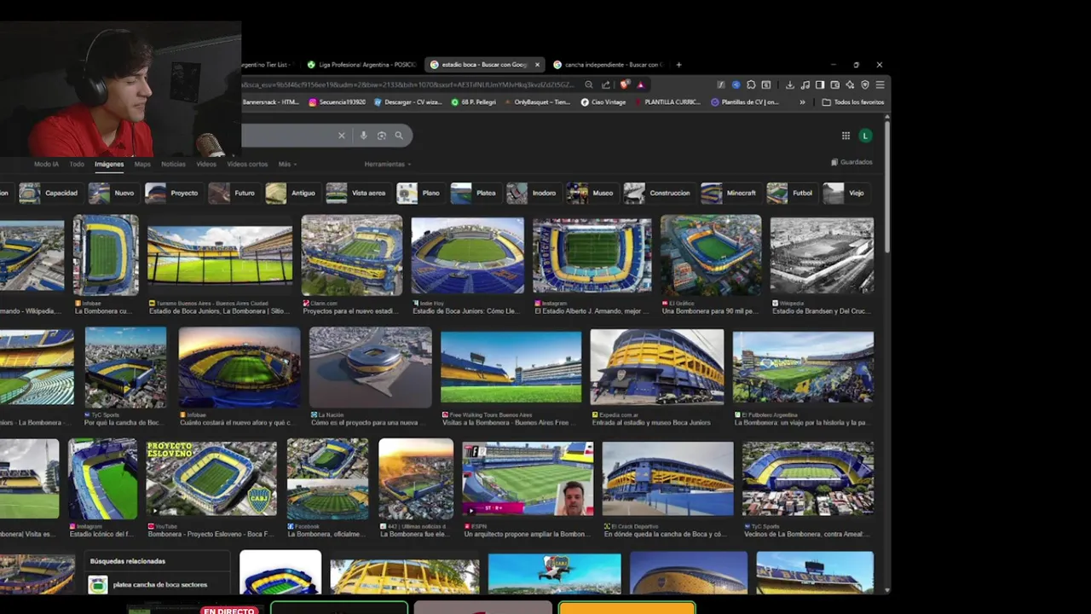Image resolution: width=1091 pixels, height=614 pixels.
Task: Open the 'Plantillas de CV' bookmark
Action: click(745, 102)
